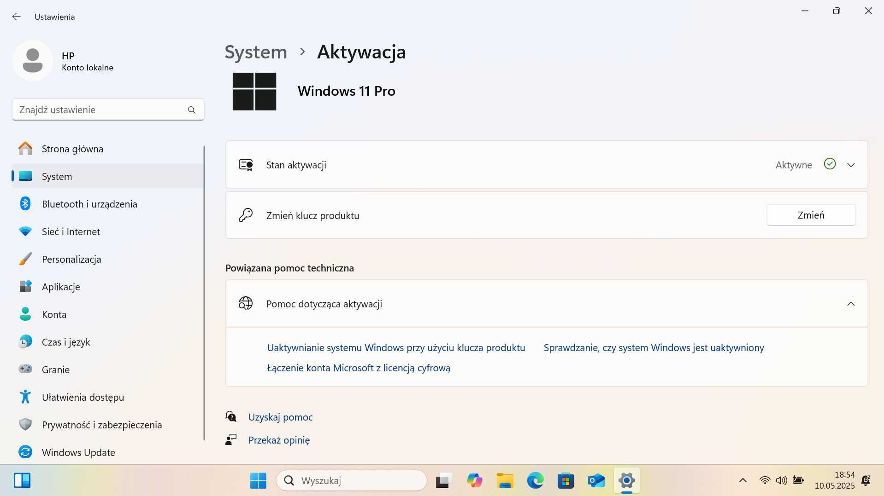Open Aplikacje settings
The width and height of the screenshot is (884, 496).
pos(107,287)
